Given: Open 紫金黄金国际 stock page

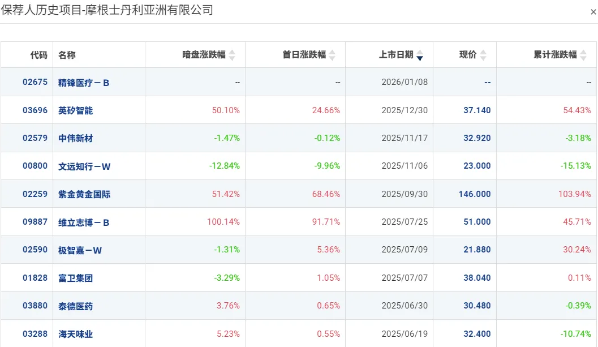Looking at the screenshot, I should 84,194.
